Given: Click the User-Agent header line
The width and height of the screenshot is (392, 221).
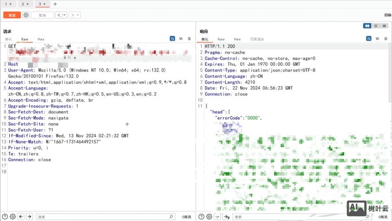Looking at the screenshot, I should (87, 73).
